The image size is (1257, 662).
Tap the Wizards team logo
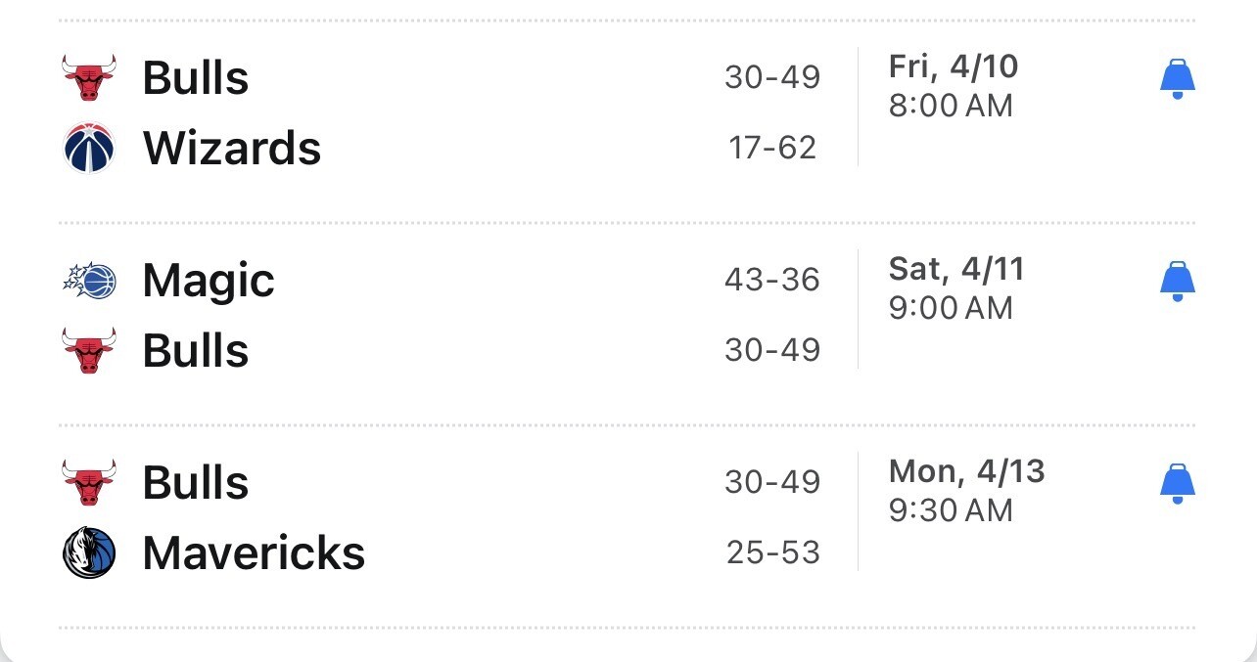89,148
